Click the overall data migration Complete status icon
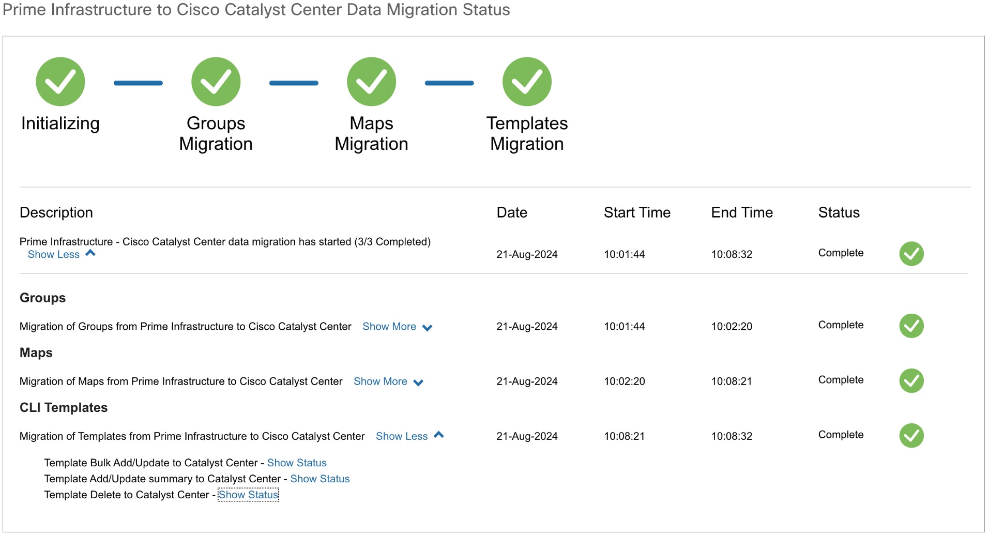The height and width of the screenshot is (536, 989). click(x=911, y=254)
